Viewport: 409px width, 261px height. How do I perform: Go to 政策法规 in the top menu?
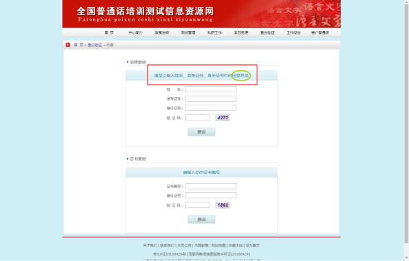(x=161, y=32)
